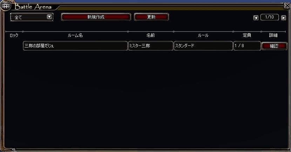
Task: Click the ルール column header
Action: (203, 35)
